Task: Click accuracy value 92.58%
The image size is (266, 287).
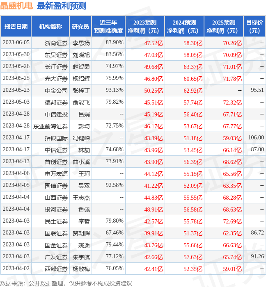Action: (x=115, y=185)
